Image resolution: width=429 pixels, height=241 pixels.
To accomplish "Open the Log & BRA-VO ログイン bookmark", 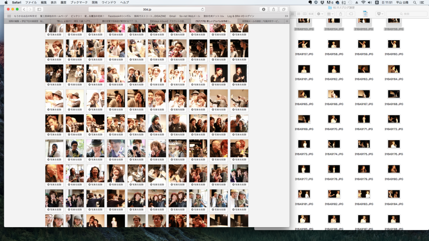I will [x=241, y=16].
